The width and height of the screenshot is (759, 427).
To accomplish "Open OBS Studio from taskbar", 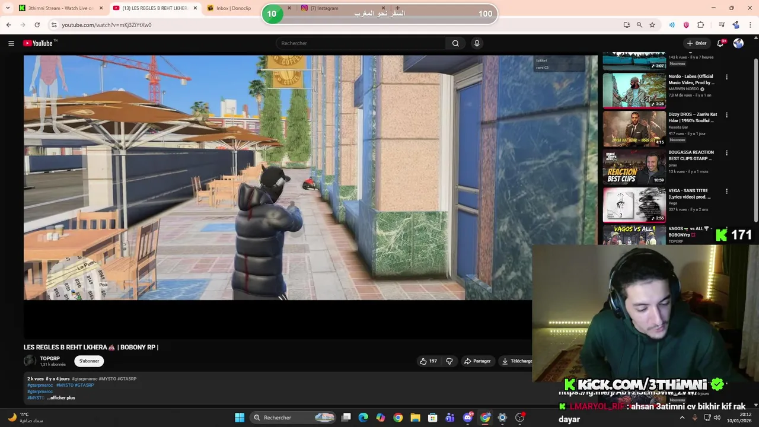I will pos(520,418).
